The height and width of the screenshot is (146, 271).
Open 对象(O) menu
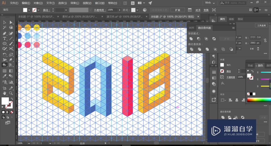pos(38,3)
